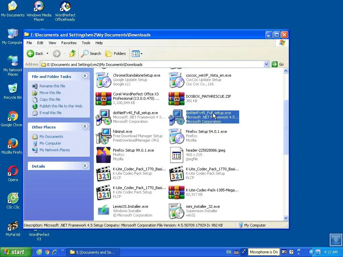The image size is (343, 257).
Task: Click Publish this file to the Web
Action: (61, 106)
